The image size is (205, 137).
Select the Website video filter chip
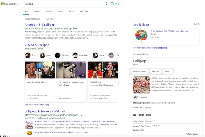62,55
